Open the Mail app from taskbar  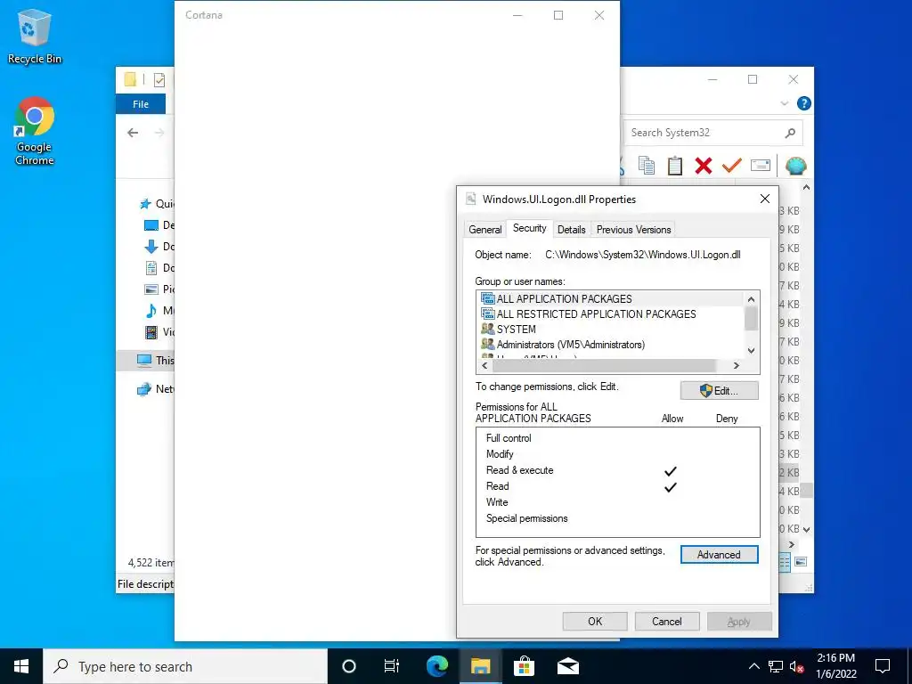pyautogui.click(x=567, y=666)
